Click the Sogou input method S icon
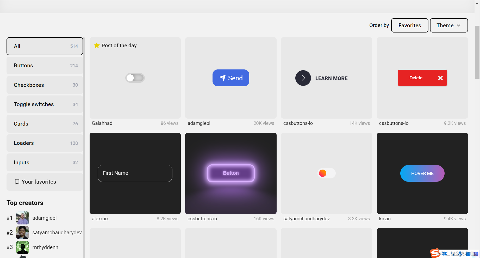The image size is (480, 258). [x=435, y=253]
